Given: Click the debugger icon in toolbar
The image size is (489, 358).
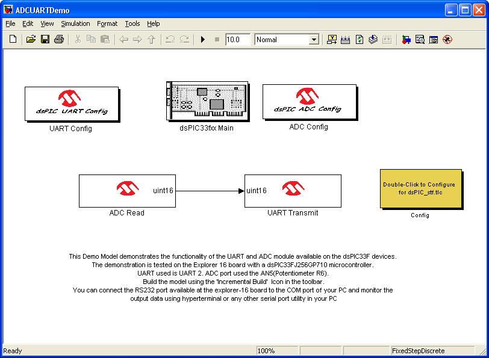Looking at the screenshot, I should [447, 40].
